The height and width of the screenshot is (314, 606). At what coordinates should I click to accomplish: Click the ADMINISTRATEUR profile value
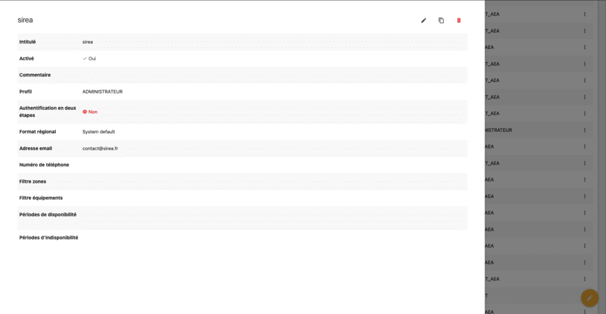(102, 92)
